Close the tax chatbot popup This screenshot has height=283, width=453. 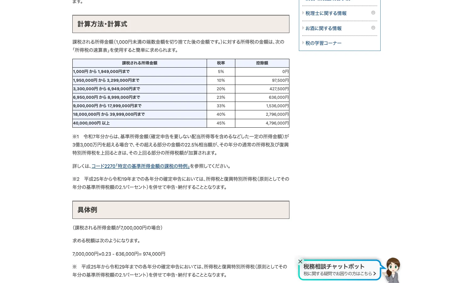(x=300, y=261)
